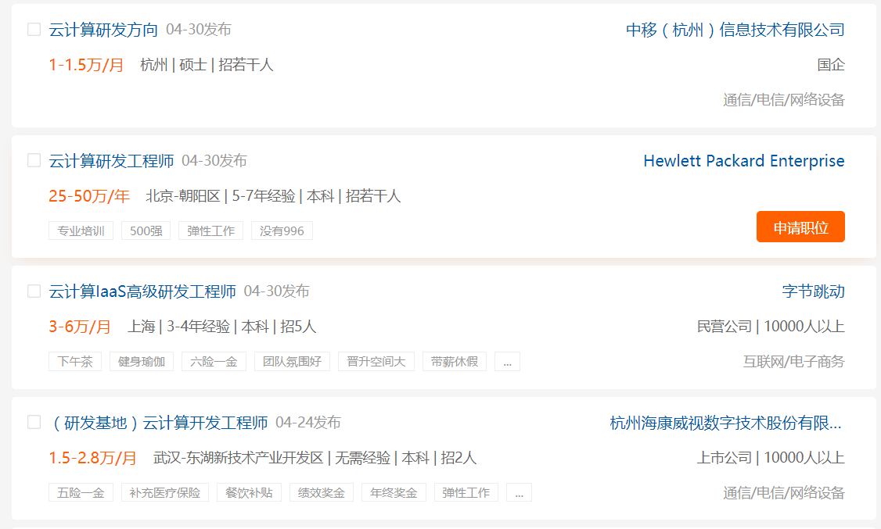Viewport: 881px width, 529px height.
Task: Click the 专业培训 tag
Action: (x=81, y=231)
